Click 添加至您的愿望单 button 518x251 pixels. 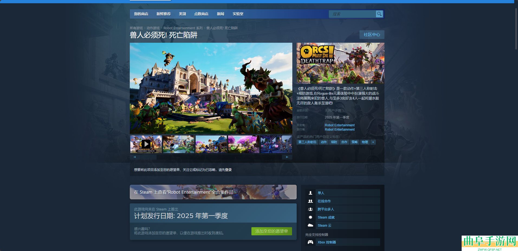pos(272,231)
